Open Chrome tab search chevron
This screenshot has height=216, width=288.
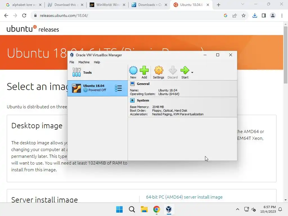pos(243,4)
